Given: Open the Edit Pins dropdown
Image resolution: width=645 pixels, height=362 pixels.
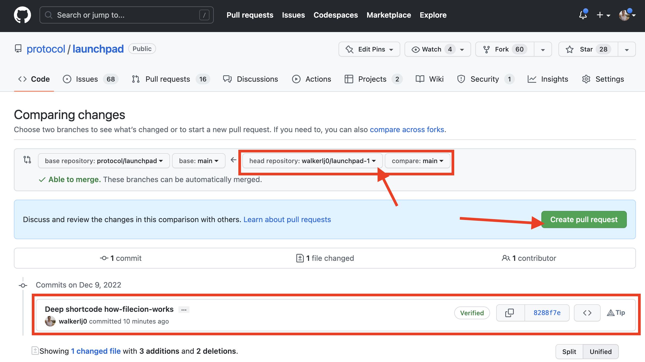Looking at the screenshot, I should (x=369, y=49).
